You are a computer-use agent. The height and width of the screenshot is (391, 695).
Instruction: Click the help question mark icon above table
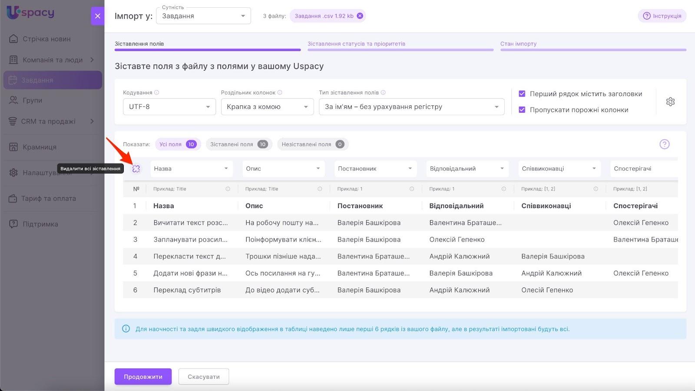coord(664,144)
